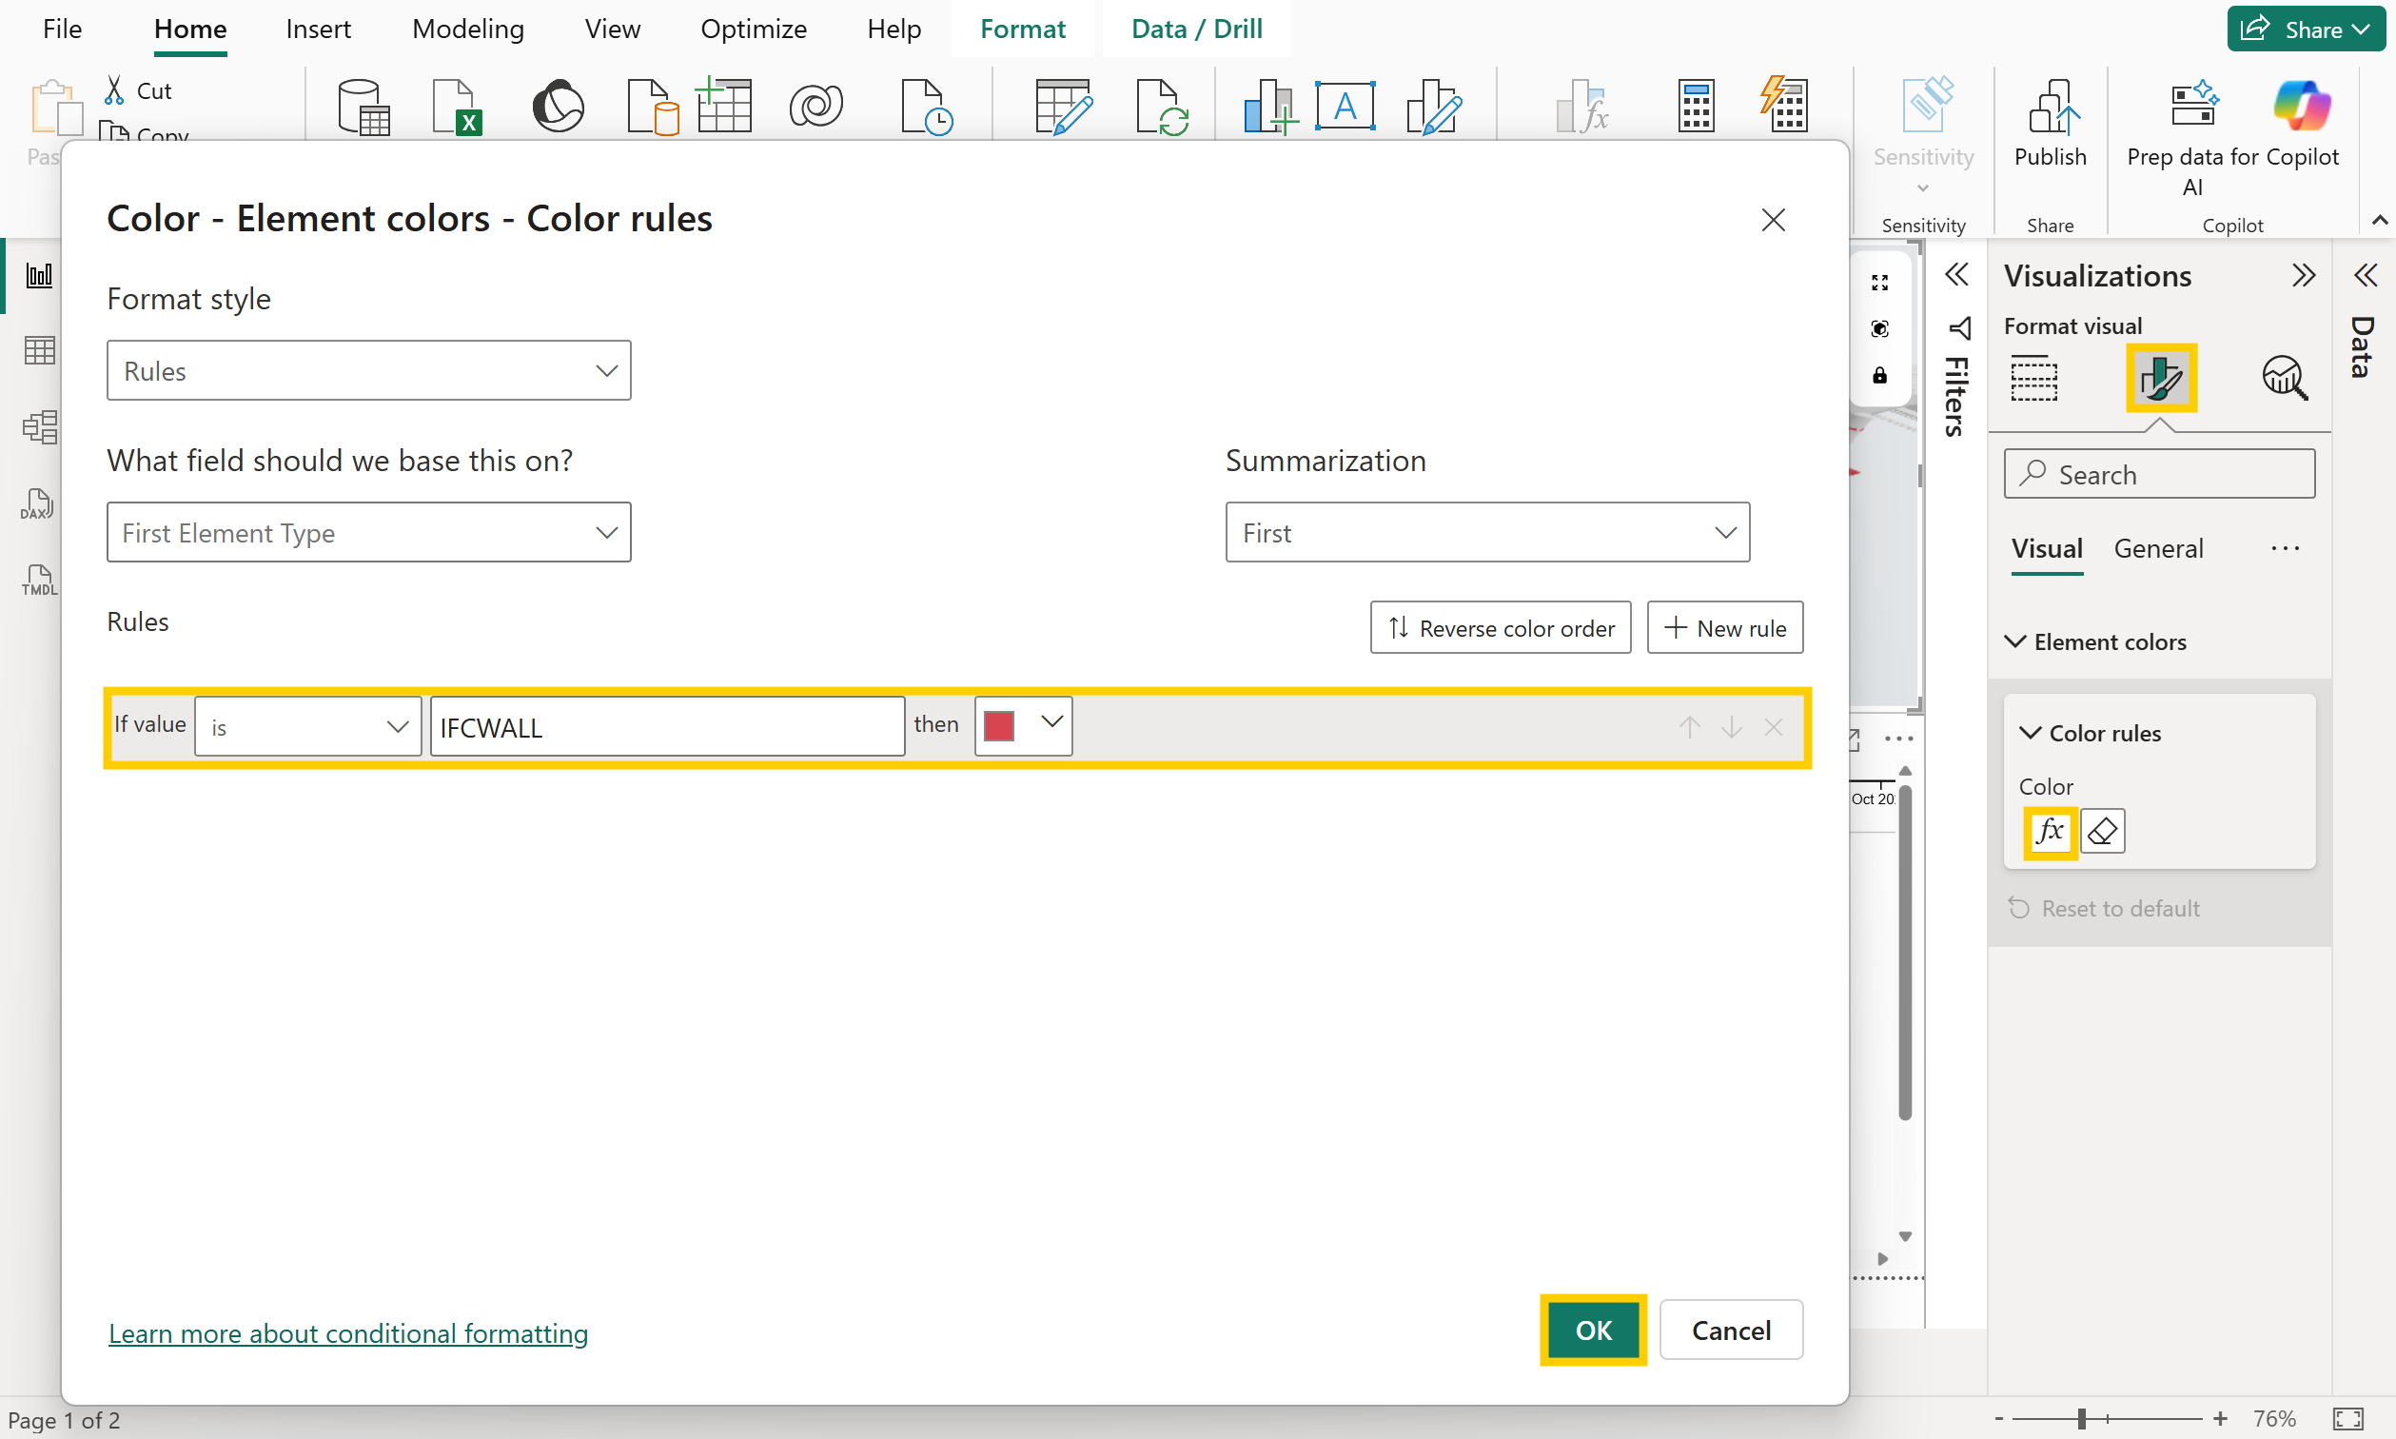Insert a text box visual

coord(1346,107)
